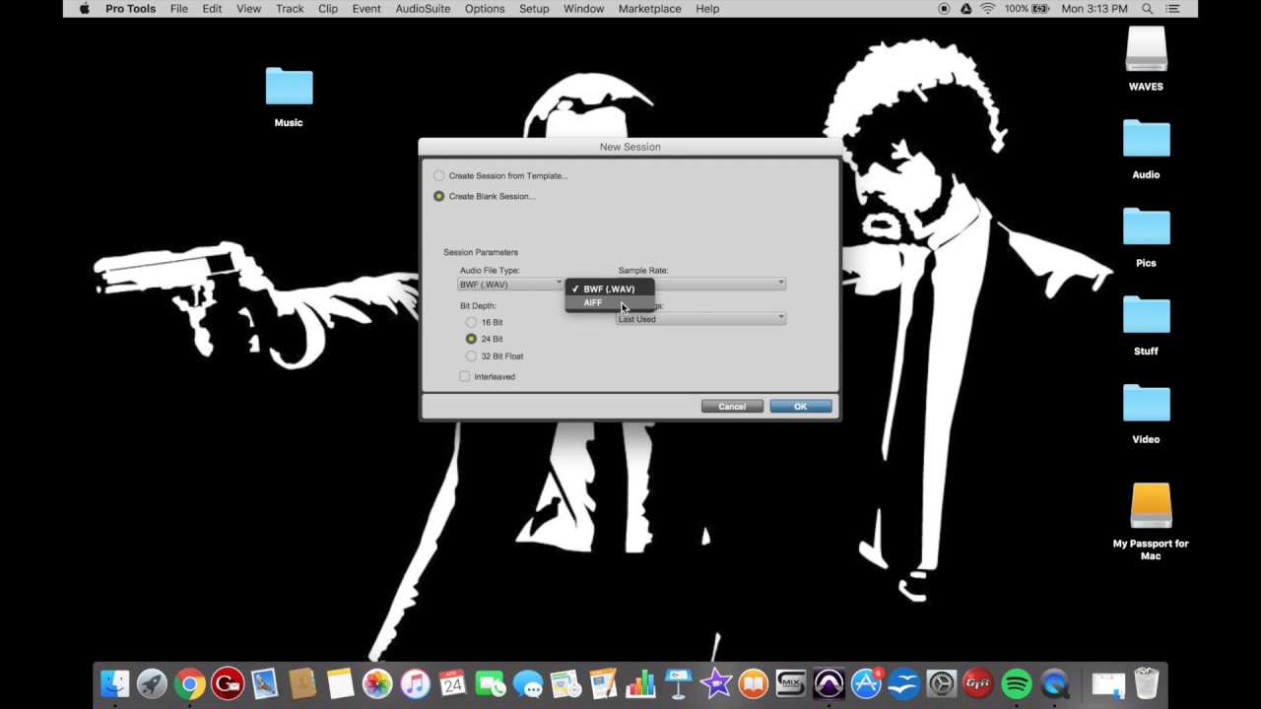Open the File menu
Screen dimensions: 1261x709
[x=178, y=9]
